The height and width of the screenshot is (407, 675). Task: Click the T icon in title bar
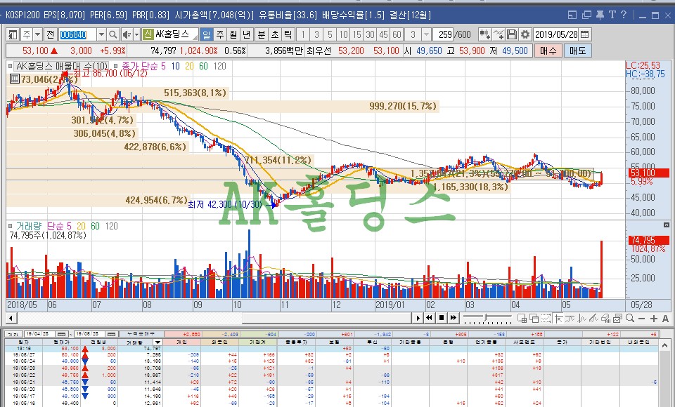coord(612,15)
